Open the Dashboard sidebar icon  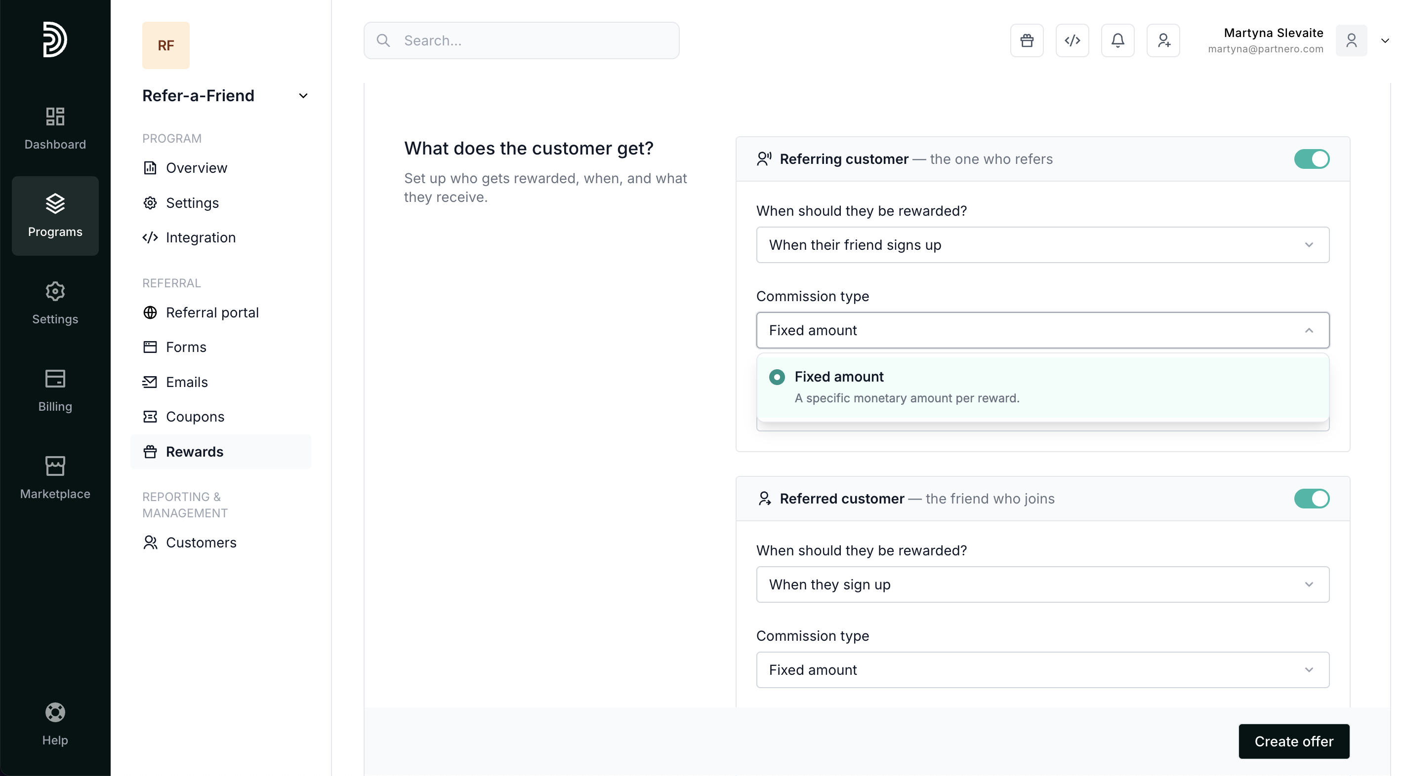[x=55, y=128]
